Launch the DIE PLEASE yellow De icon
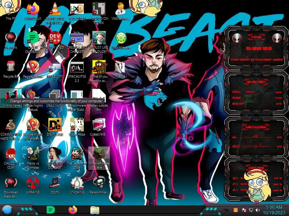Viewport: 289px width, 216px height. (55, 127)
